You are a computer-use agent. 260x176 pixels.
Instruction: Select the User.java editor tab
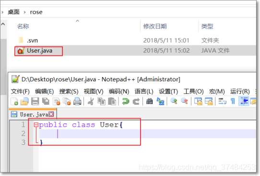click(x=33, y=114)
